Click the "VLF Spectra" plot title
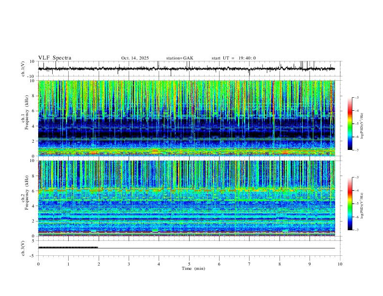The width and height of the screenshot is (383, 296). click(55, 58)
